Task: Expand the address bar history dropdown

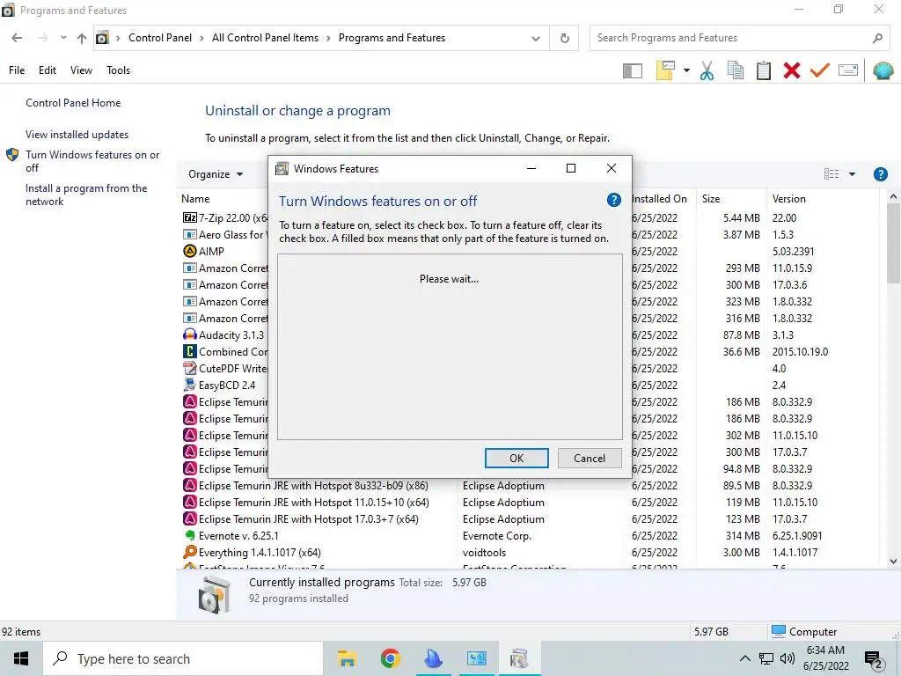Action: (x=536, y=39)
